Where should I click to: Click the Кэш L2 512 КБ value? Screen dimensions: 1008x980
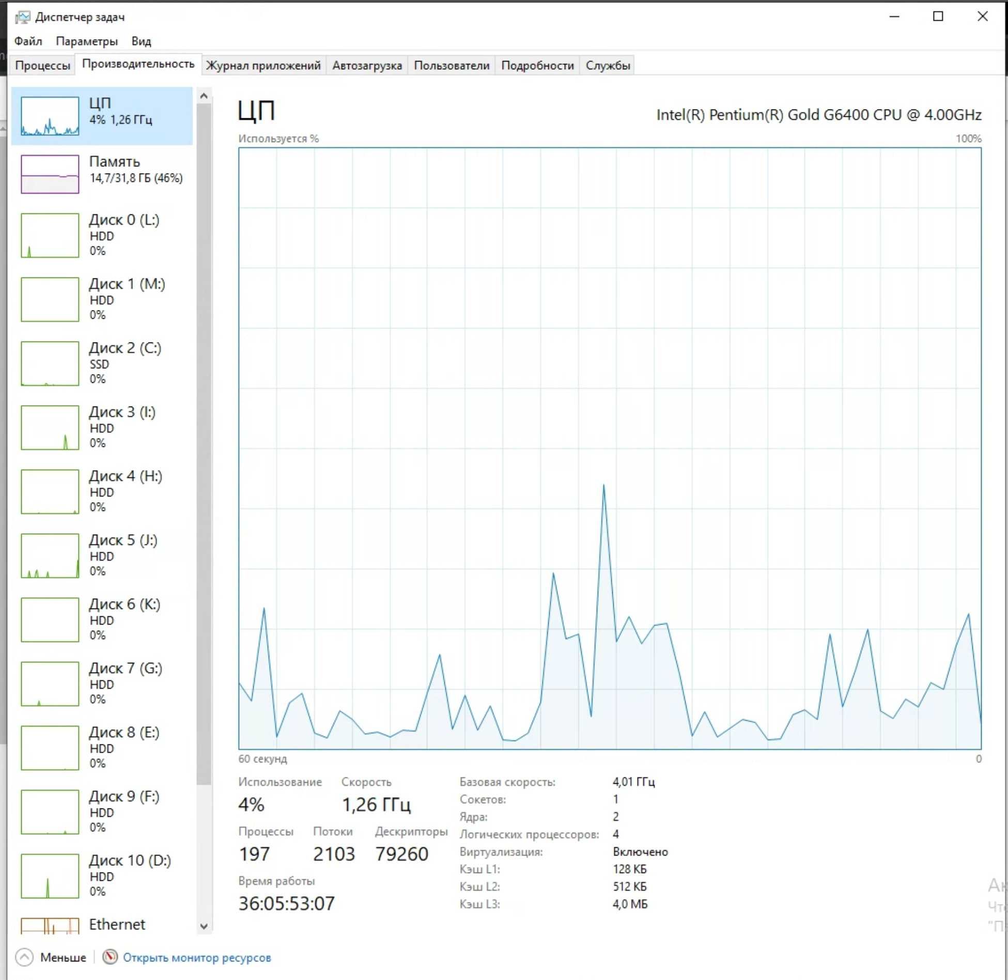point(629,886)
